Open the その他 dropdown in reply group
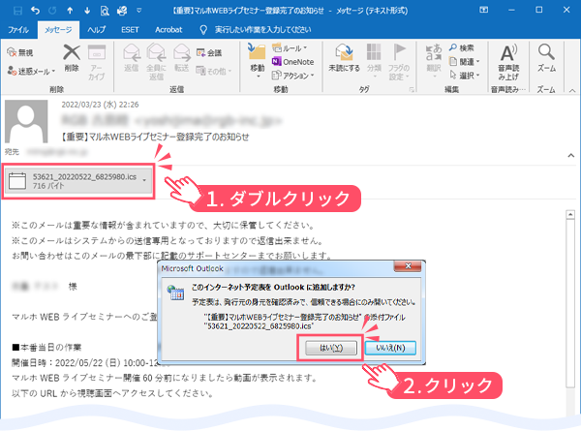This screenshot has height=431, width=581. click(213, 71)
